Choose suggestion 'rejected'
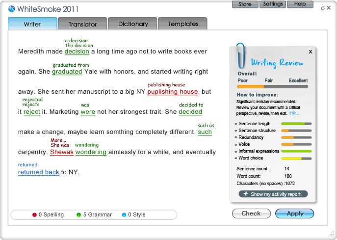 (x=32, y=99)
